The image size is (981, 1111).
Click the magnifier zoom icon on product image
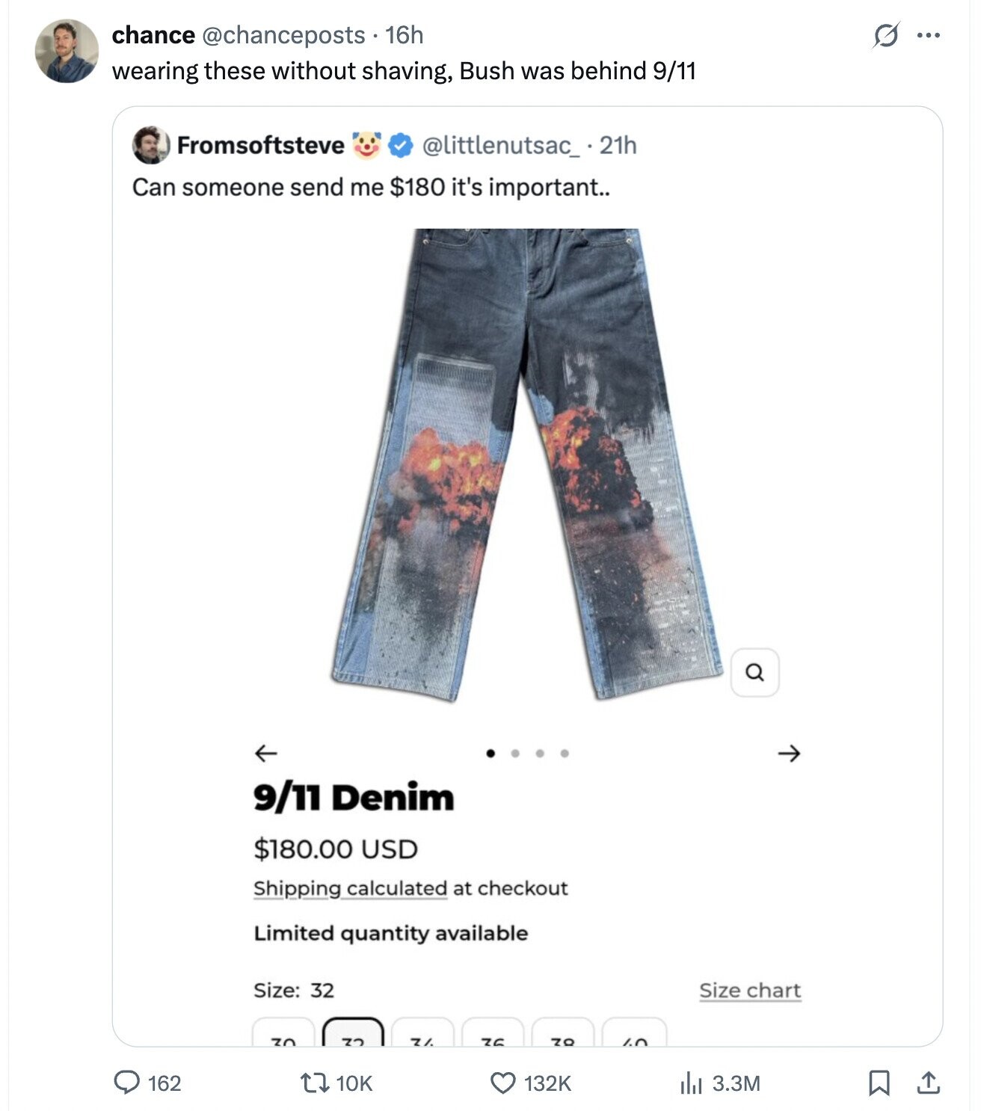(754, 672)
